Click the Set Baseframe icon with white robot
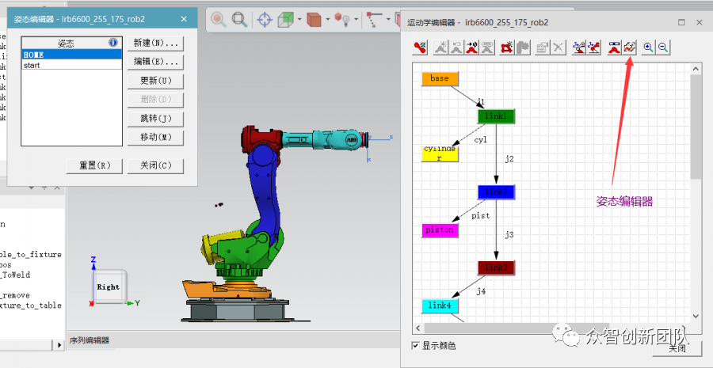This screenshot has height=368, width=713. (x=578, y=47)
